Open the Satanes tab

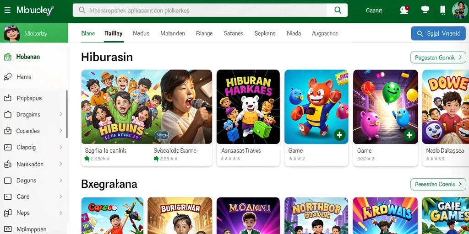pos(234,33)
